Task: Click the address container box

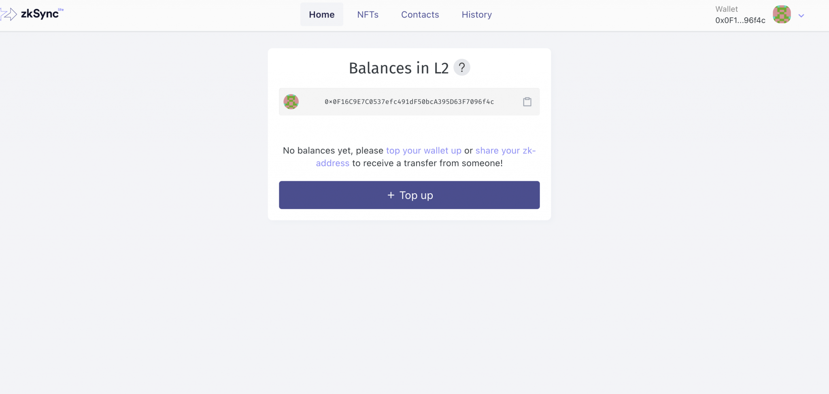Action: pyautogui.click(x=409, y=102)
